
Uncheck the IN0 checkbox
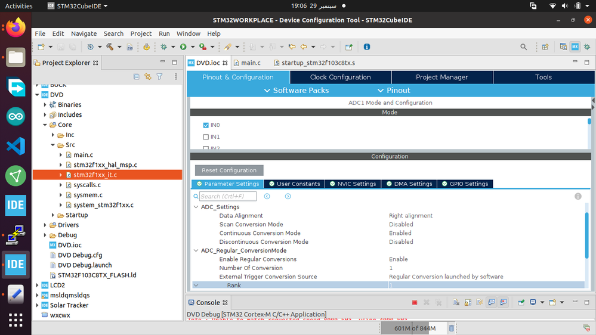click(206, 125)
